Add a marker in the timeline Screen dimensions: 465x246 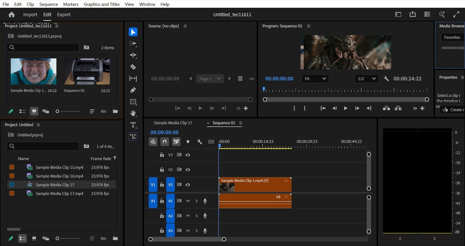[188, 142]
